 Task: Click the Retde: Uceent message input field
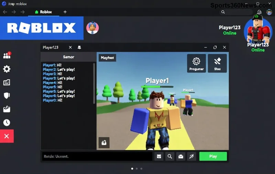pyautogui.click(x=97, y=156)
